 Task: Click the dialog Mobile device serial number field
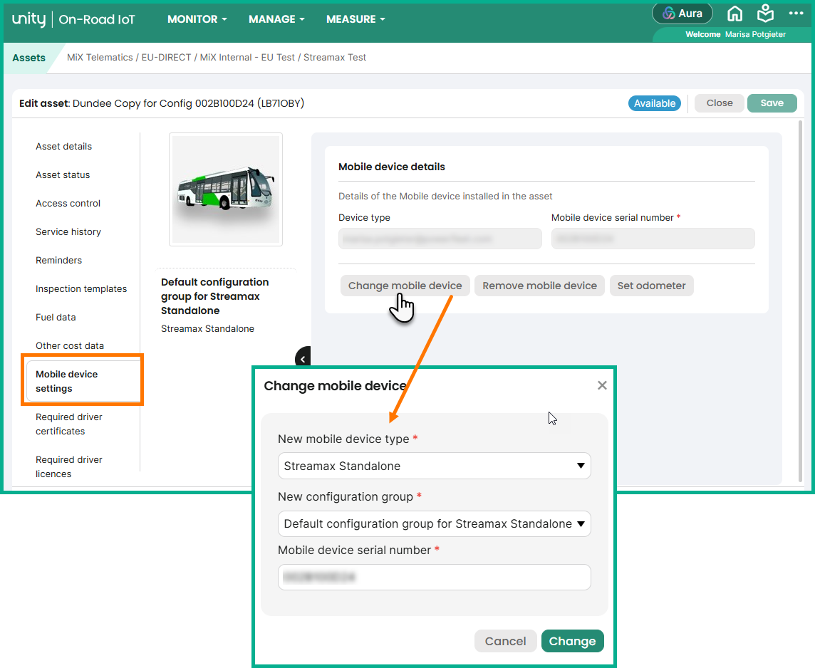[435, 577]
